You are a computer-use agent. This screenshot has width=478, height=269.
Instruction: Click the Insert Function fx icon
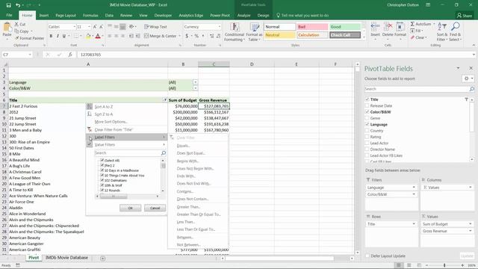[x=70, y=55]
